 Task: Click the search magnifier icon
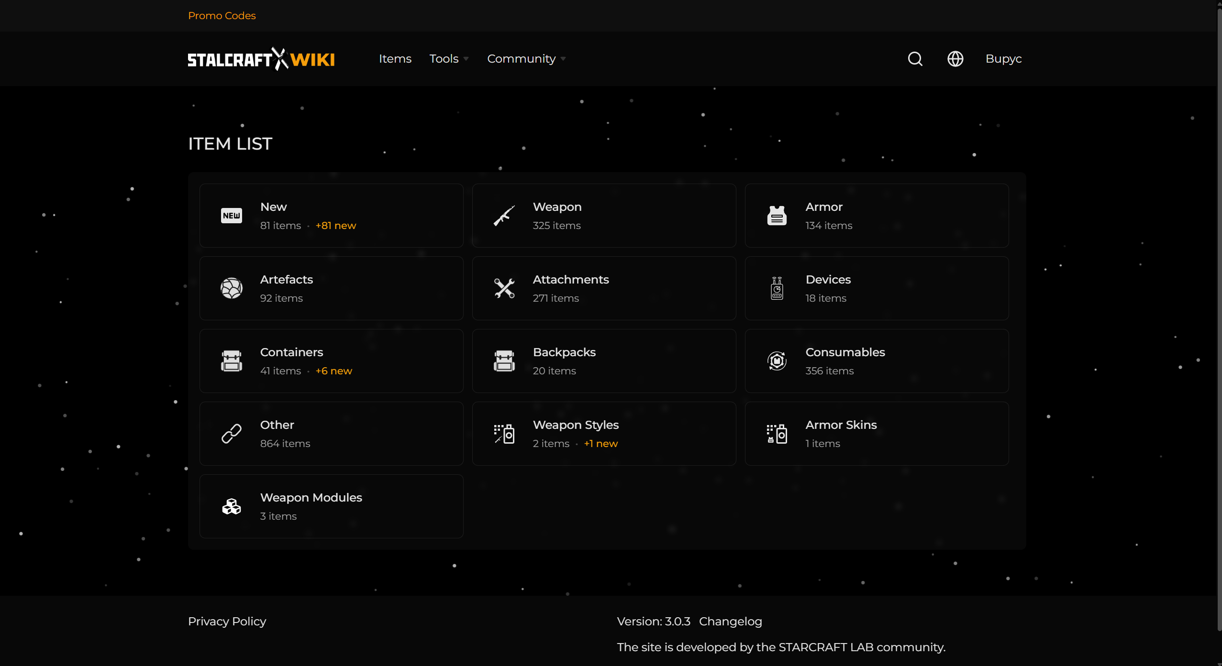(915, 59)
